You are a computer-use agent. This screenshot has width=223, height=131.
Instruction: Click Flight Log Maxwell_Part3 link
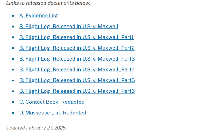(77, 59)
